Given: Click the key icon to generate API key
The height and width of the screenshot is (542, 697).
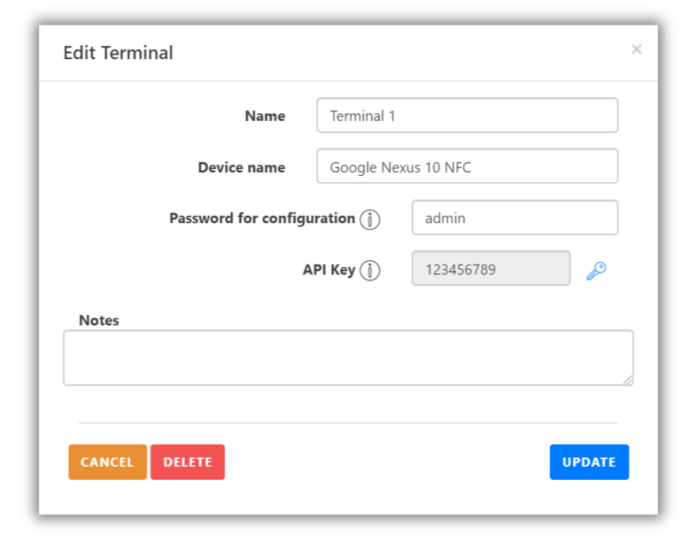Looking at the screenshot, I should click(596, 271).
